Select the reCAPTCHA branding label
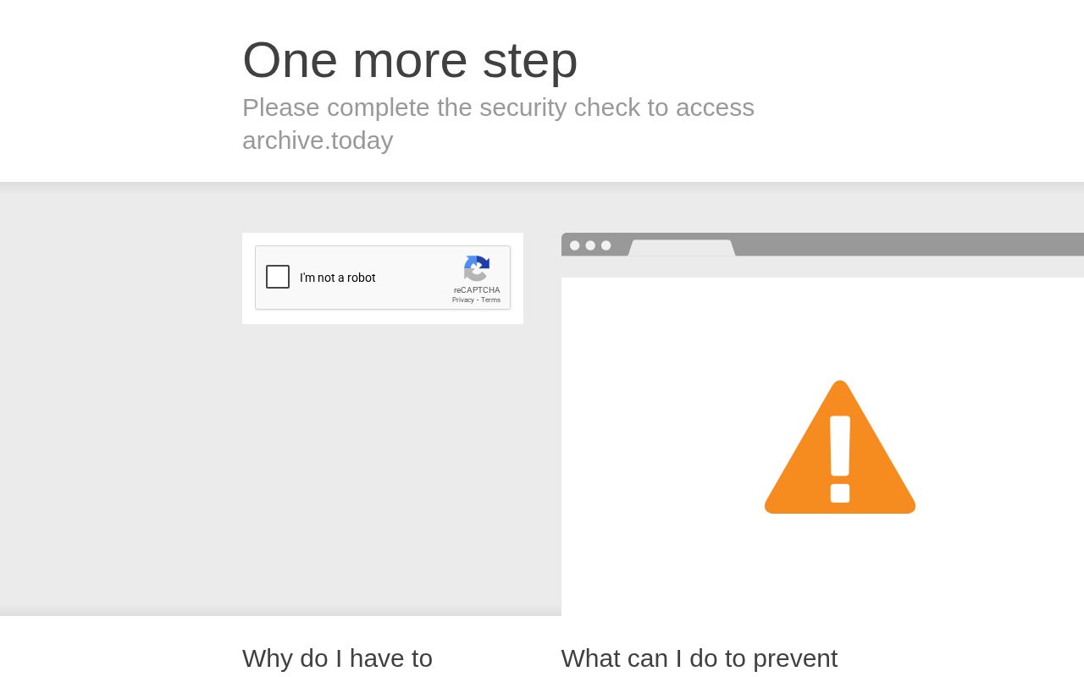Viewport: 1084px width, 677px height. coord(477,289)
